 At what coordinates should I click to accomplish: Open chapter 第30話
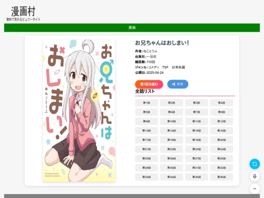[x=172, y=168]
